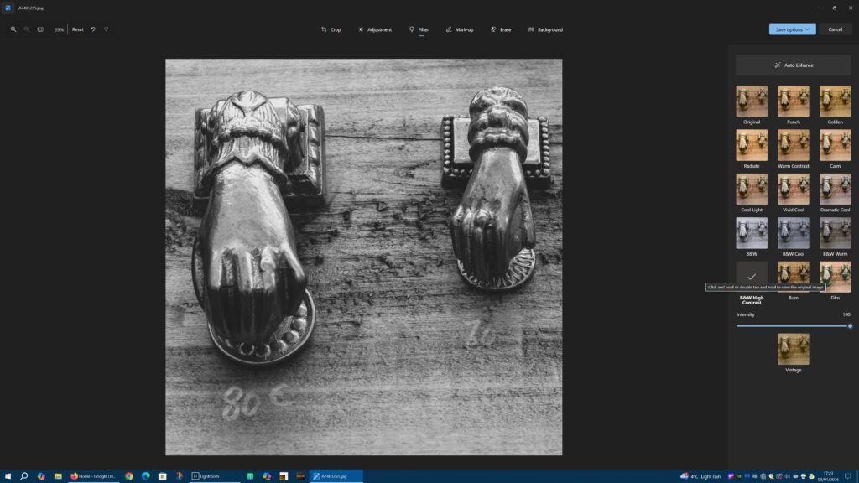Click the Reset button
Image resolution: width=859 pixels, height=483 pixels.
[77, 29]
